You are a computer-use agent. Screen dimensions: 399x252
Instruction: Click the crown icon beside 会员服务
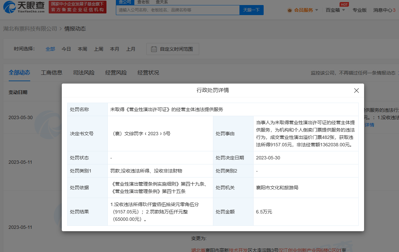[290, 10]
